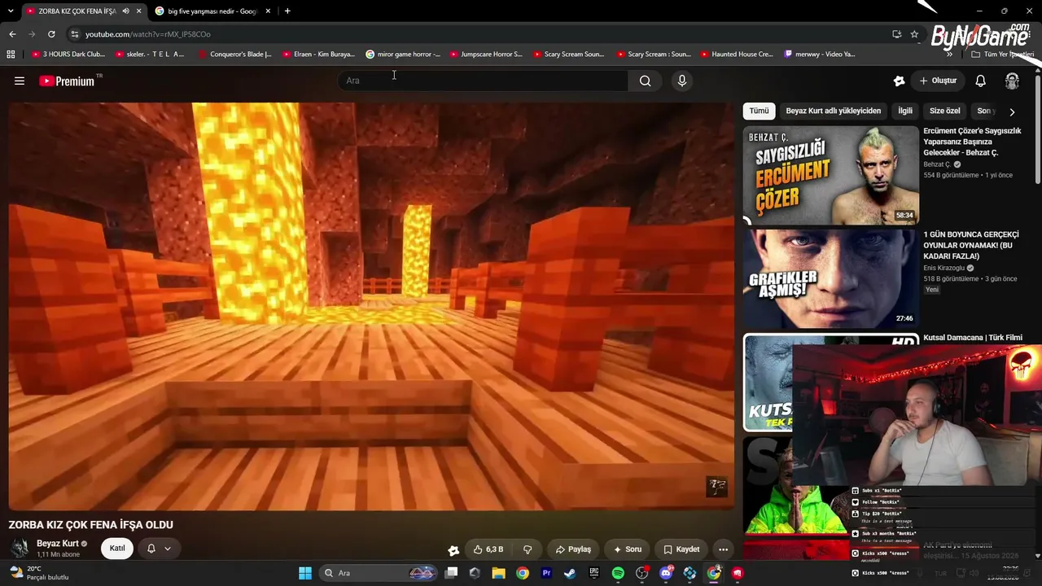The width and height of the screenshot is (1042, 586).
Task: Expand hidden bookmarks overflow chevron
Action: 949,55
